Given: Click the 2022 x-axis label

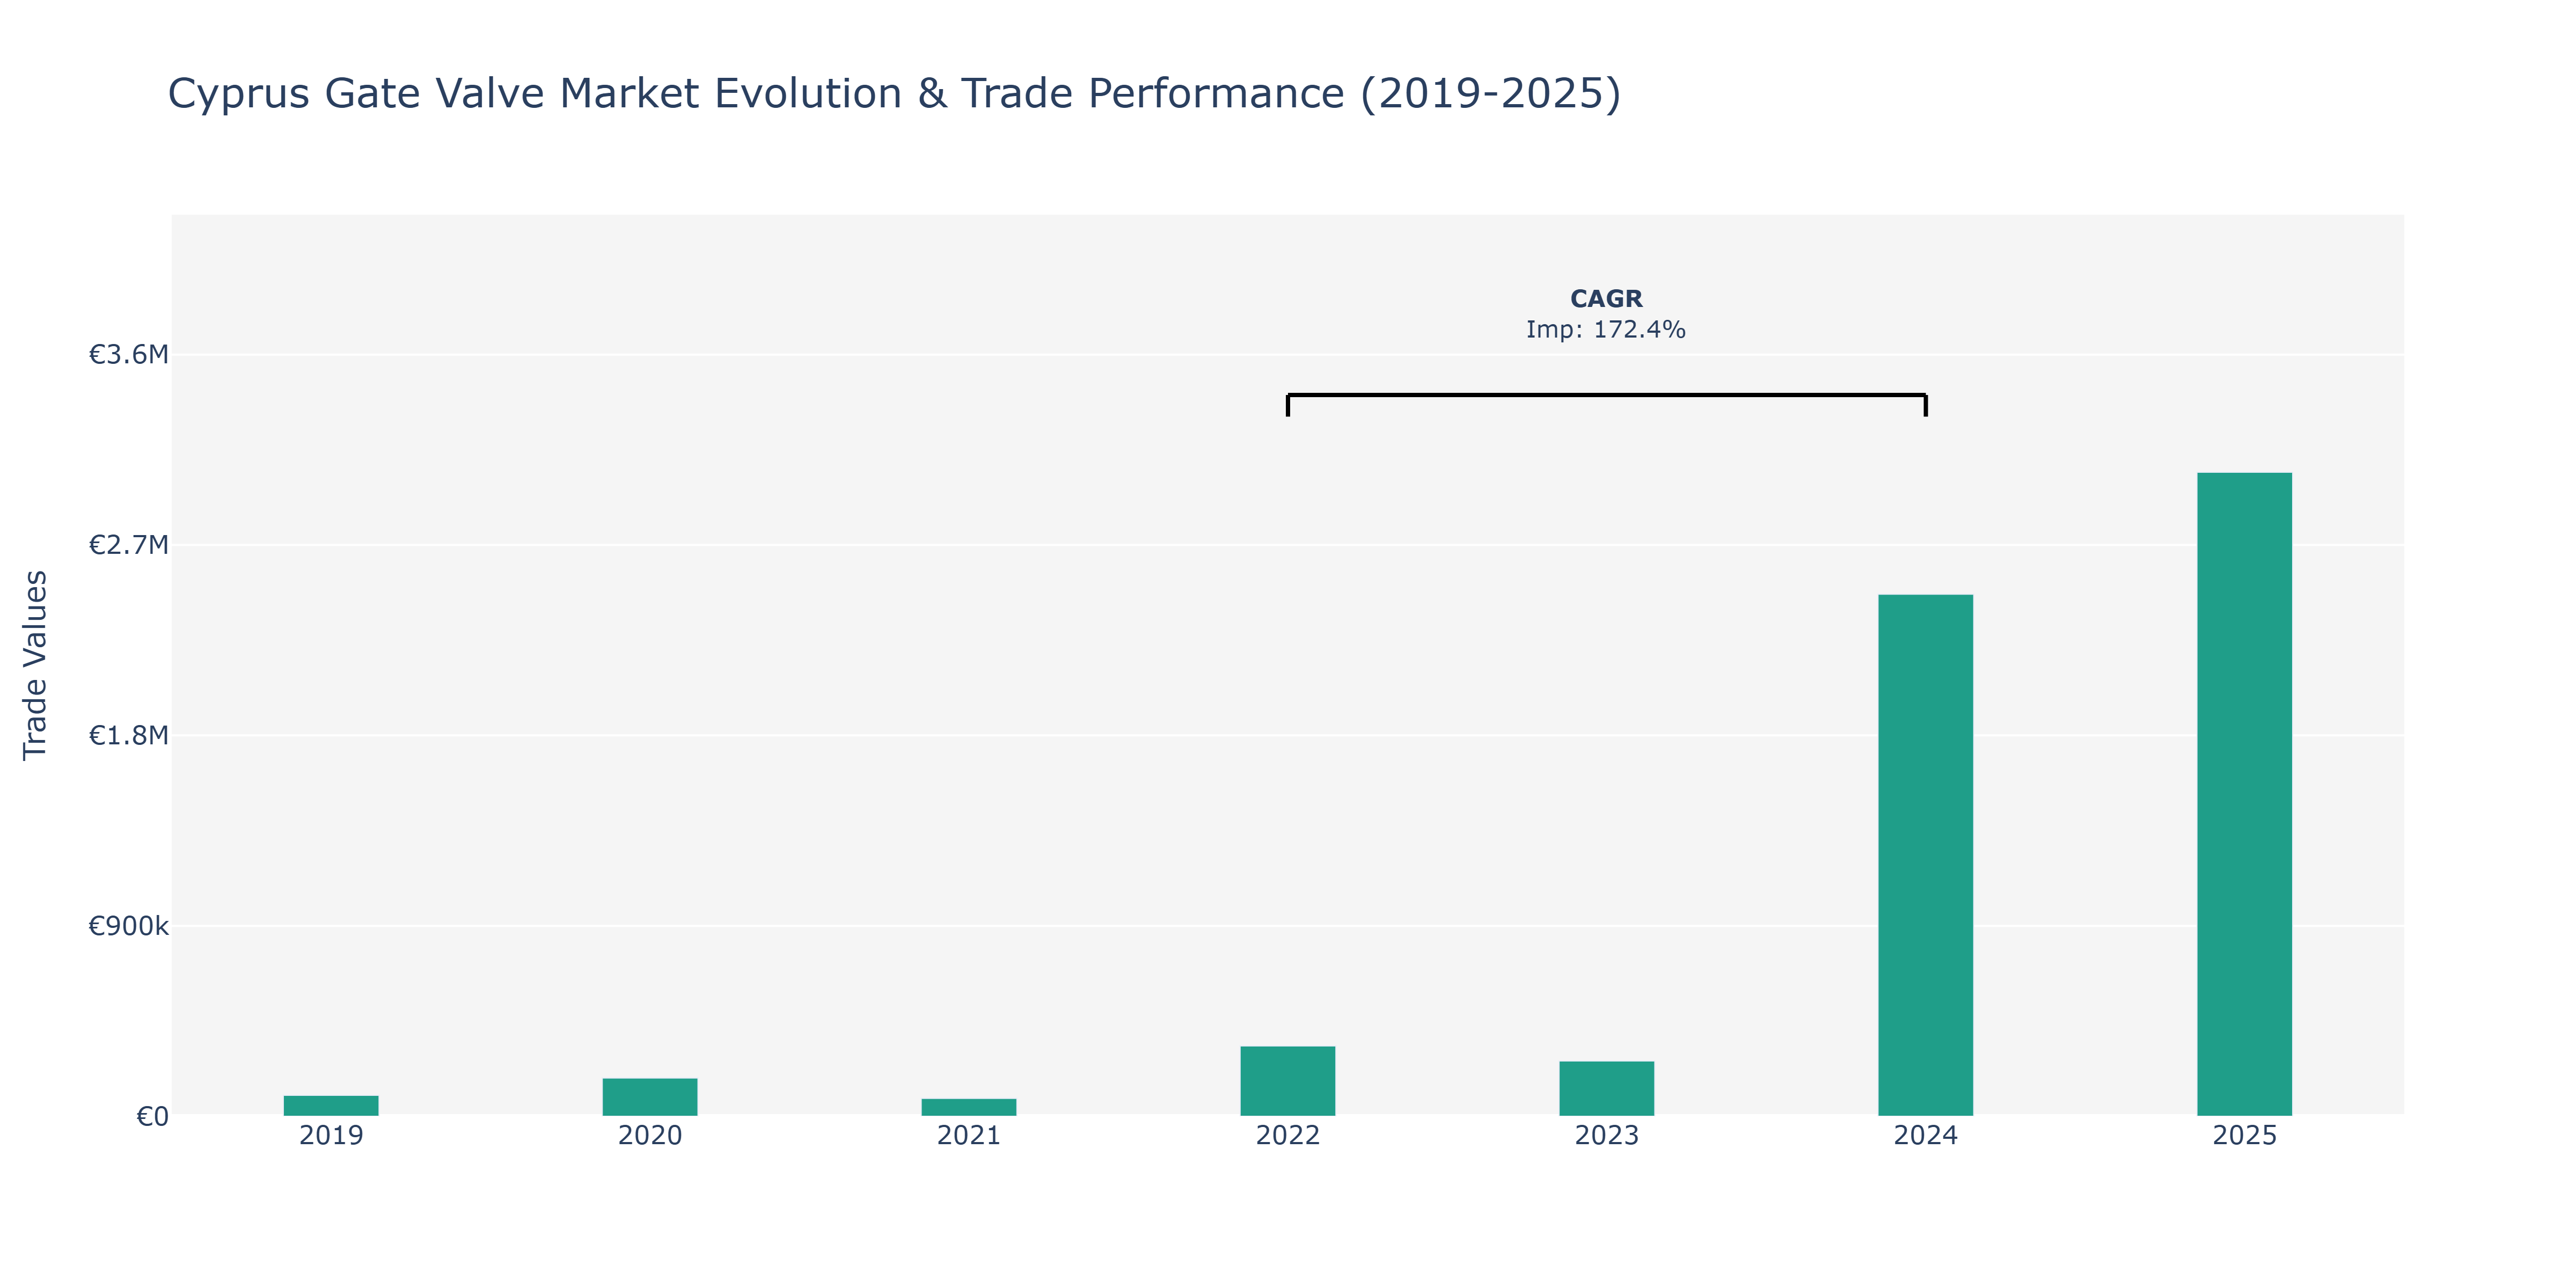Looking at the screenshot, I should [1288, 1136].
